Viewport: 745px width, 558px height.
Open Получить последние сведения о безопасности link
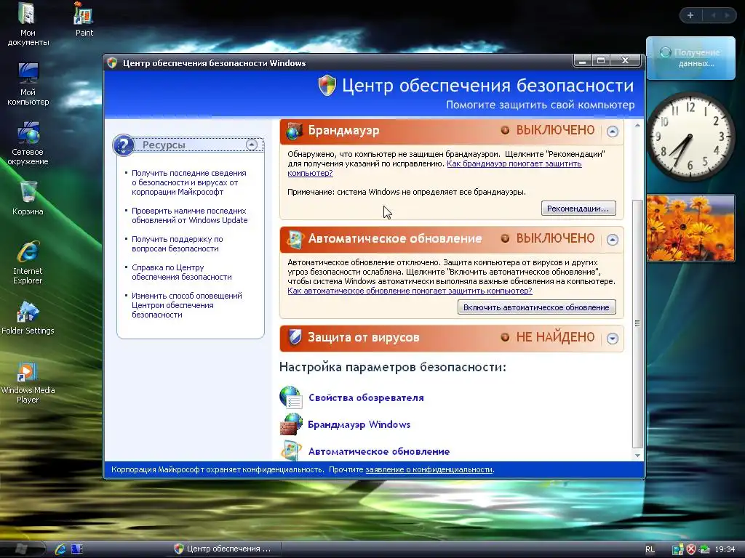(x=188, y=182)
